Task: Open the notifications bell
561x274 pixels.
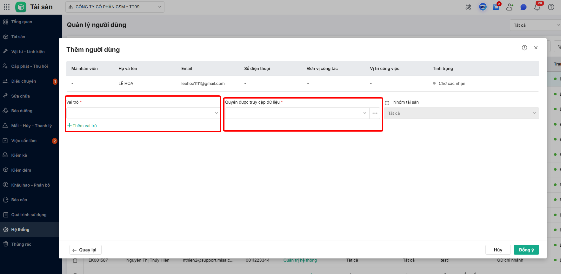Action: 537,7
